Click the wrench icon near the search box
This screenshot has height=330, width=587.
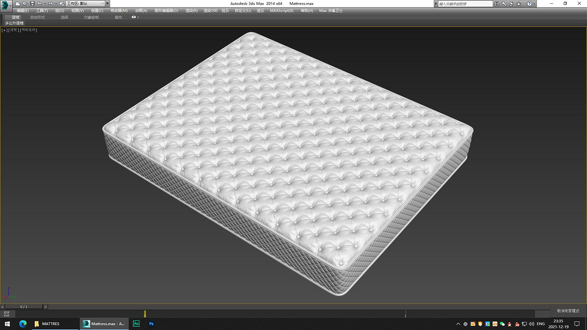(x=504, y=3)
